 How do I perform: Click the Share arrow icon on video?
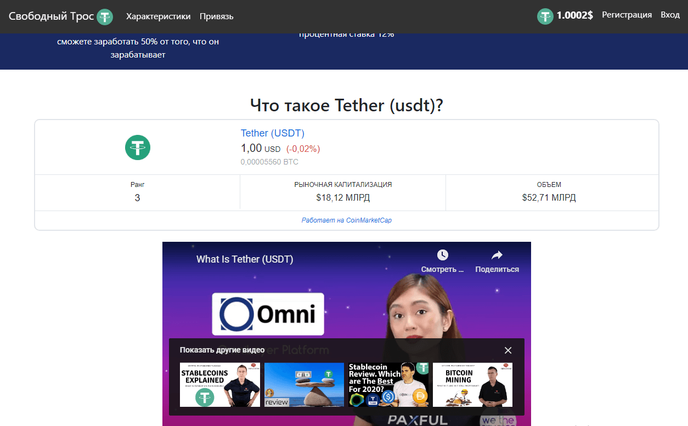click(497, 255)
